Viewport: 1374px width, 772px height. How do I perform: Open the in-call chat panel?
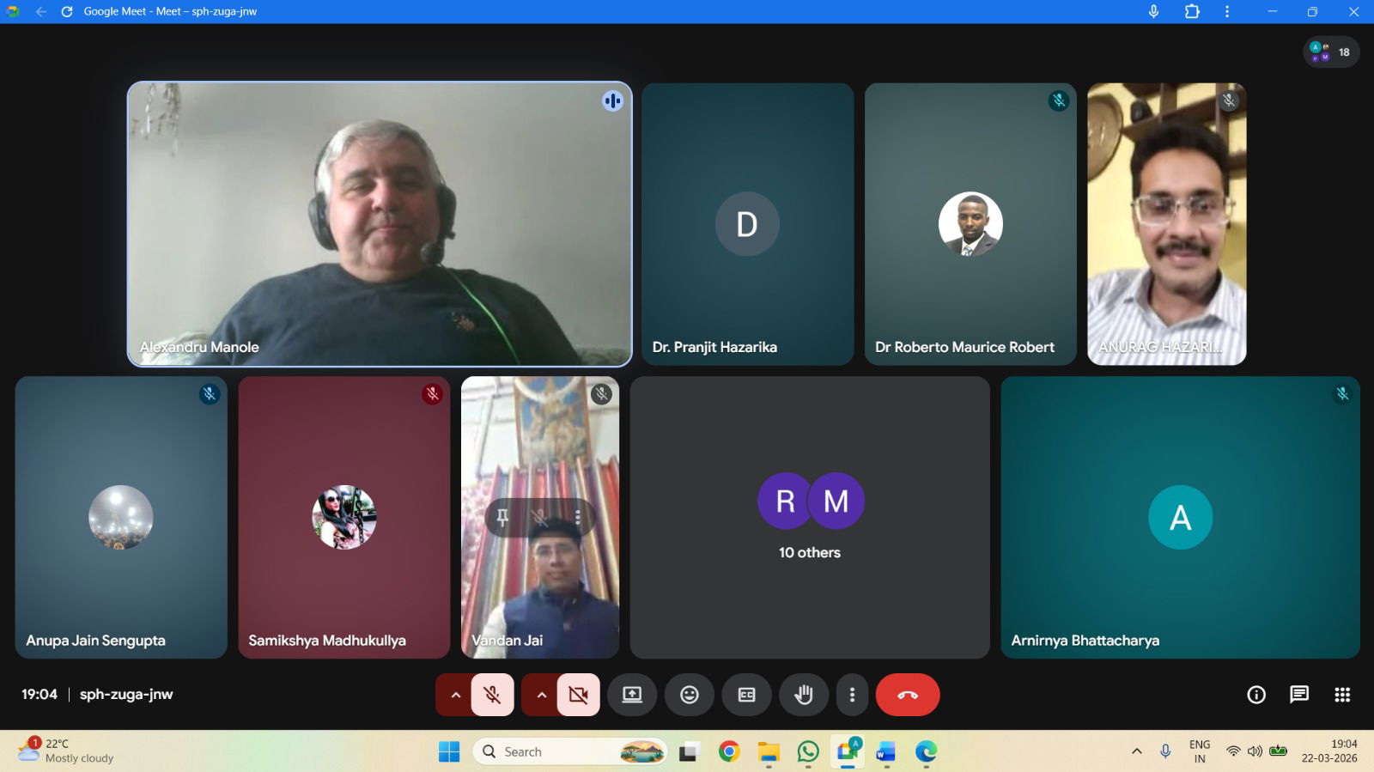pyautogui.click(x=1298, y=695)
